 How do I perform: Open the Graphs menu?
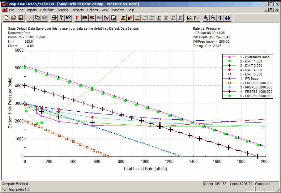click(x=63, y=10)
